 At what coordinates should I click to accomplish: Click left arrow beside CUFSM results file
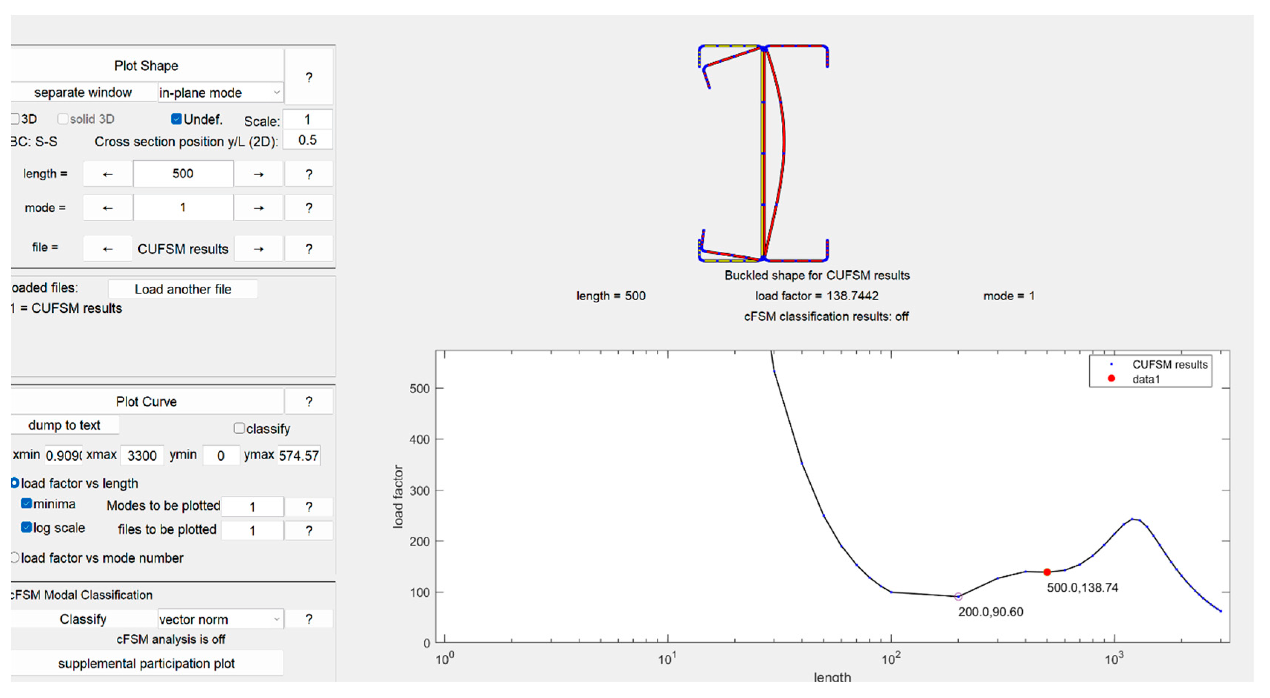point(107,248)
